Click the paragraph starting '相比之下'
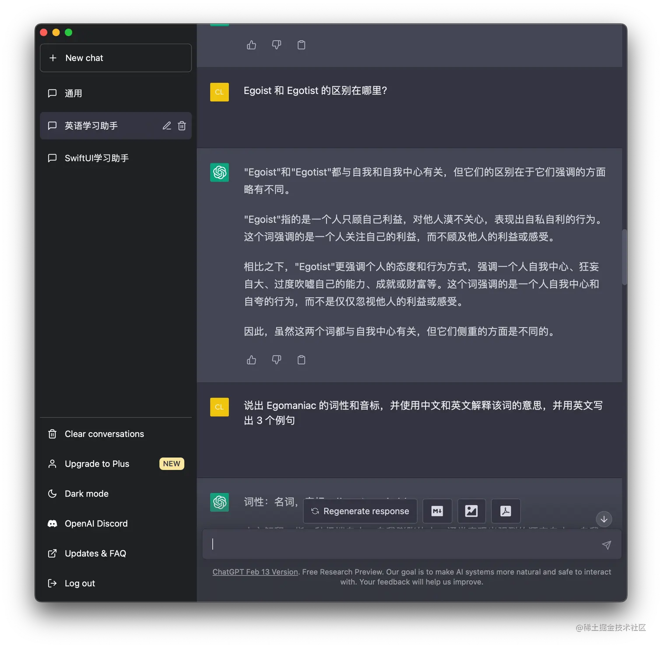The image size is (662, 648). coord(422,284)
